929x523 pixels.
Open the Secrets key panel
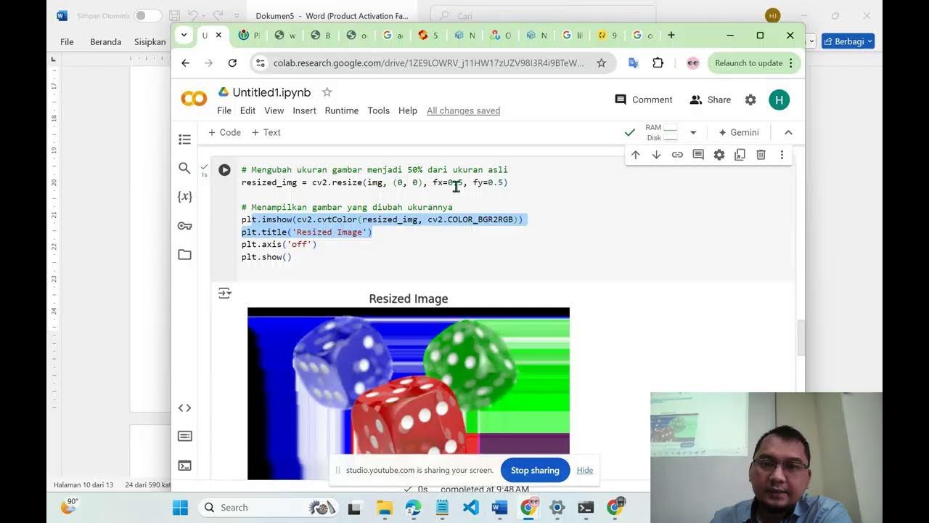coord(184,226)
